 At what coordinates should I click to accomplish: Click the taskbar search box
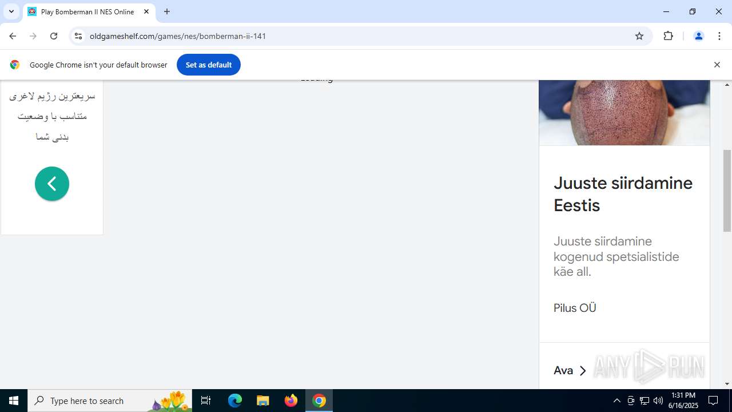pyautogui.click(x=110, y=401)
